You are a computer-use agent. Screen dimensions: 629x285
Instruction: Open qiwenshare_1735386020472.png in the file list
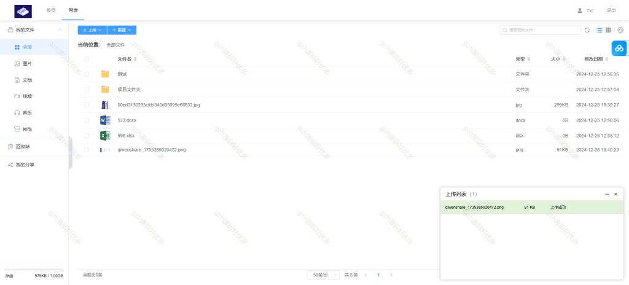(x=152, y=150)
